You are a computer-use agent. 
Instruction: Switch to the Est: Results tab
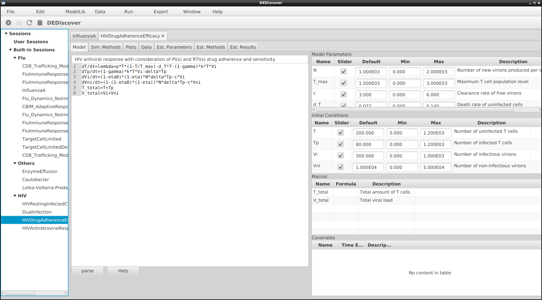[x=243, y=47]
